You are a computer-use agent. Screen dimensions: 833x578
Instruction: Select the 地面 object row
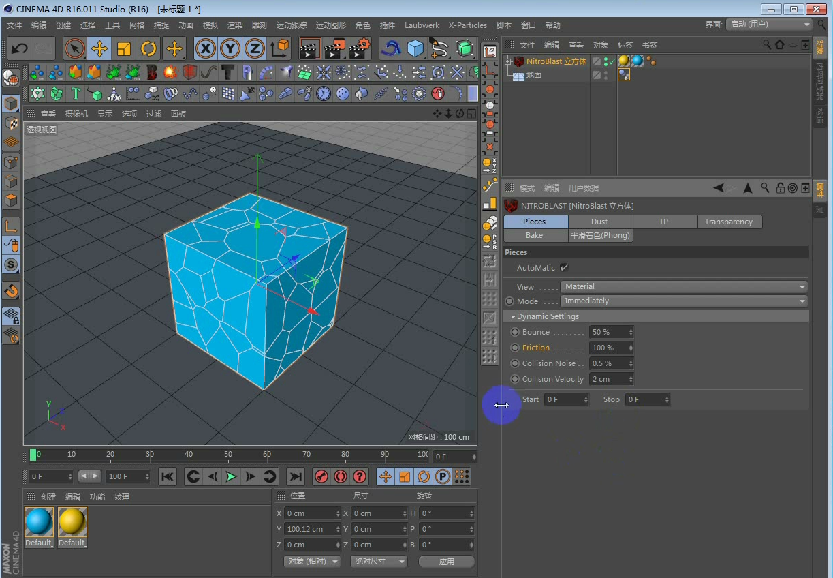point(534,76)
